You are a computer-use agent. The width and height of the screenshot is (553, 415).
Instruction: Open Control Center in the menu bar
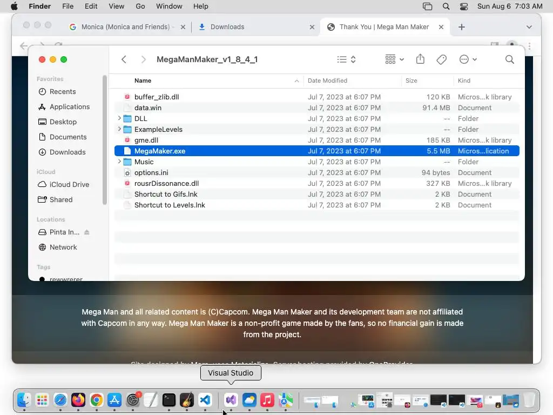464,6
